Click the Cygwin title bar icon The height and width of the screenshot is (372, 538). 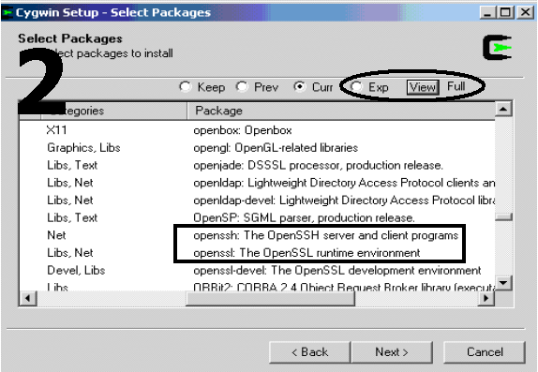(7, 13)
